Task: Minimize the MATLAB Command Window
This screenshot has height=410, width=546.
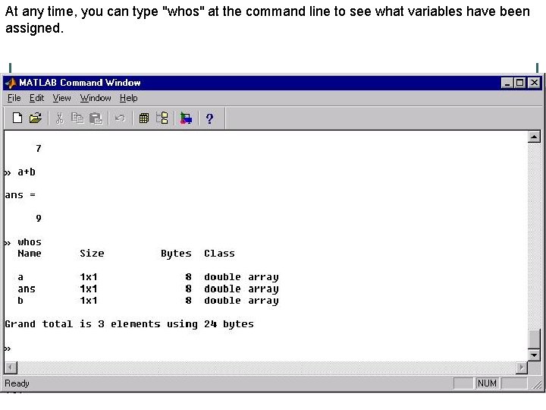Action: point(507,83)
